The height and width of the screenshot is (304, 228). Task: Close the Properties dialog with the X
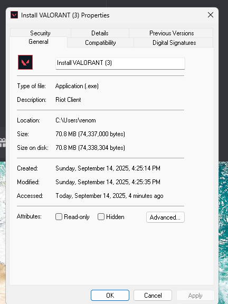coord(211,15)
